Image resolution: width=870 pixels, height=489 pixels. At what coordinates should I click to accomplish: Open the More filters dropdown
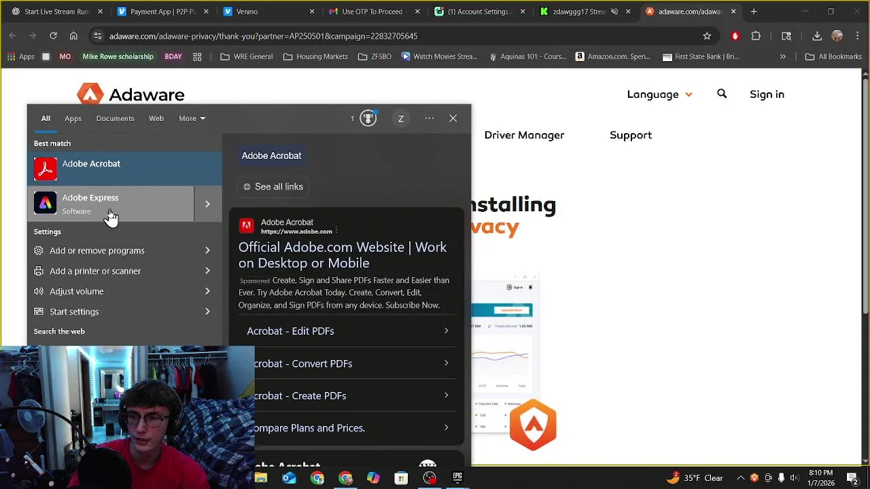tap(192, 118)
